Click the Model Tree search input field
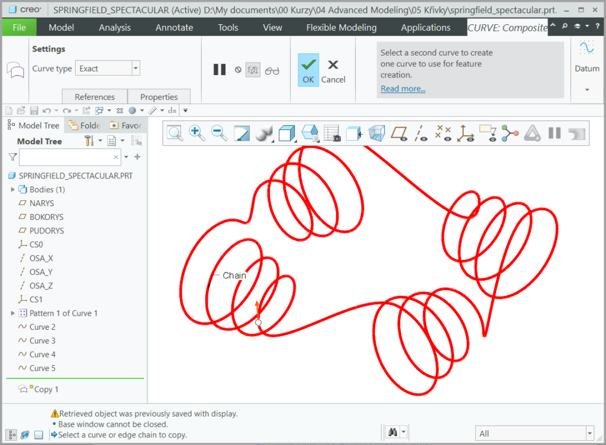This screenshot has height=445, width=606. [x=66, y=157]
